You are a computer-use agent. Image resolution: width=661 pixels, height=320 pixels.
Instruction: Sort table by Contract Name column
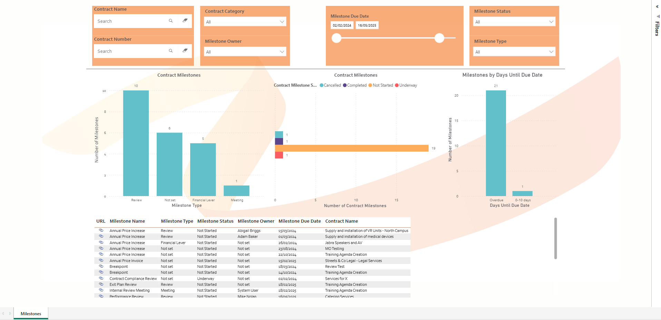[x=342, y=221]
